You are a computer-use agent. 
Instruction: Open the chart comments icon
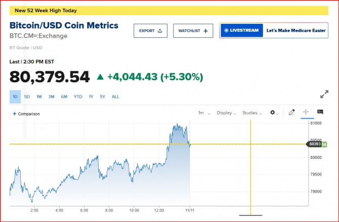(x=320, y=112)
